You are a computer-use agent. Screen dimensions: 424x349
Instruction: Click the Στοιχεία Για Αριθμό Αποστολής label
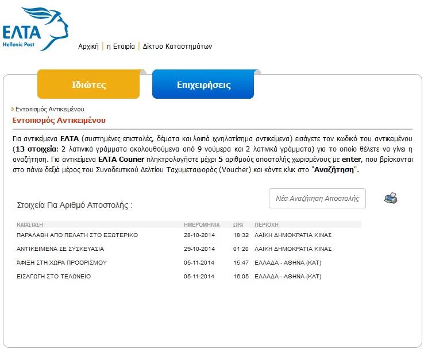click(75, 205)
